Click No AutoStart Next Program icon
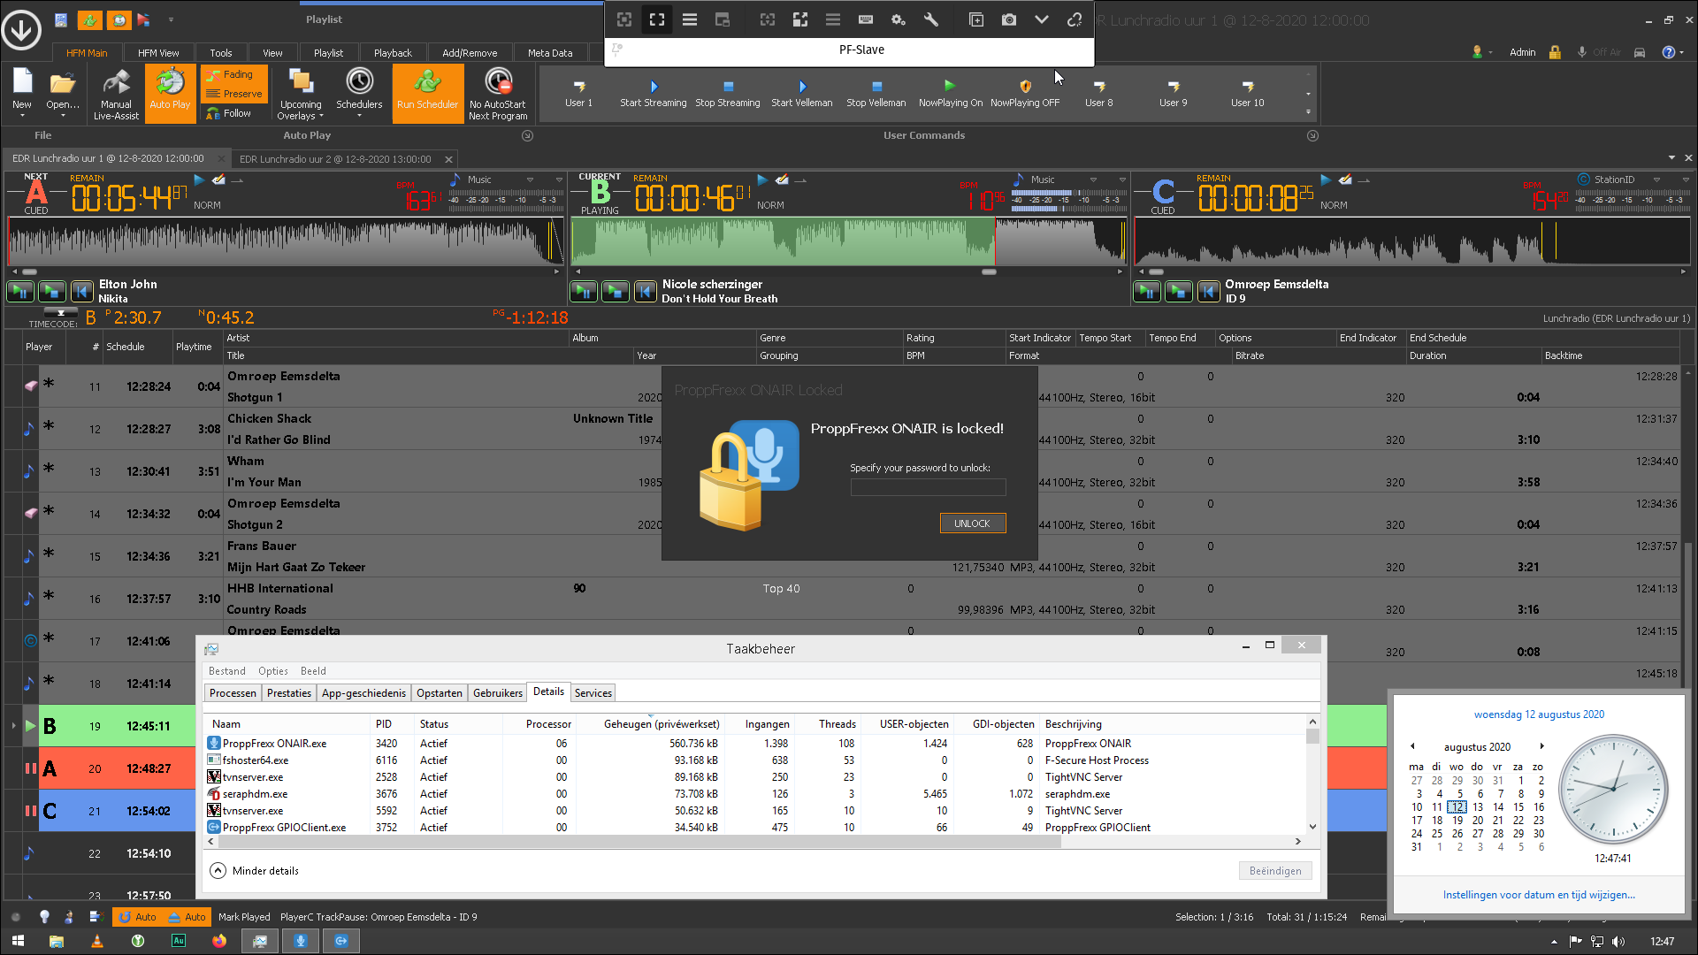 (x=498, y=82)
